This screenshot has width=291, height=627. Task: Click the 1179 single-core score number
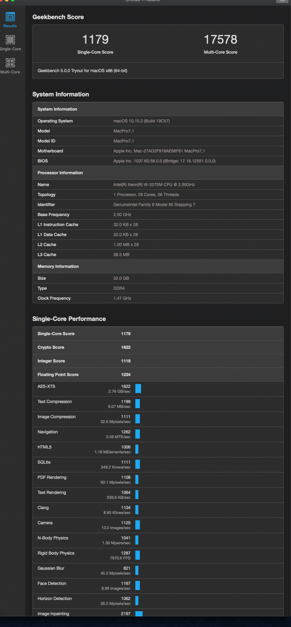click(95, 40)
